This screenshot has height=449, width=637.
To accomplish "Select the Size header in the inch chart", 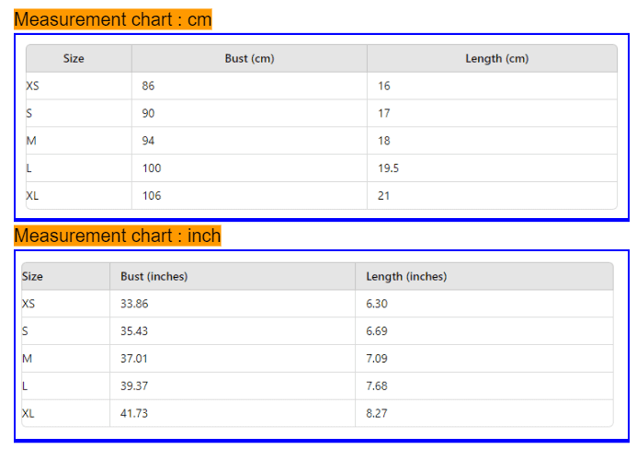I will tap(32, 276).
